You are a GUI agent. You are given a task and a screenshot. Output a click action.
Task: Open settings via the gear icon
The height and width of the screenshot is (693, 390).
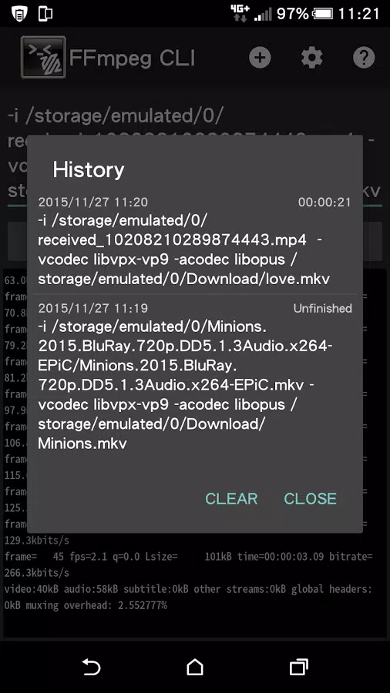[x=312, y=58]
